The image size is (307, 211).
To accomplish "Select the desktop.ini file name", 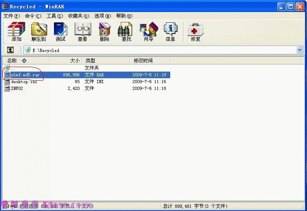I will click(24, 82).
